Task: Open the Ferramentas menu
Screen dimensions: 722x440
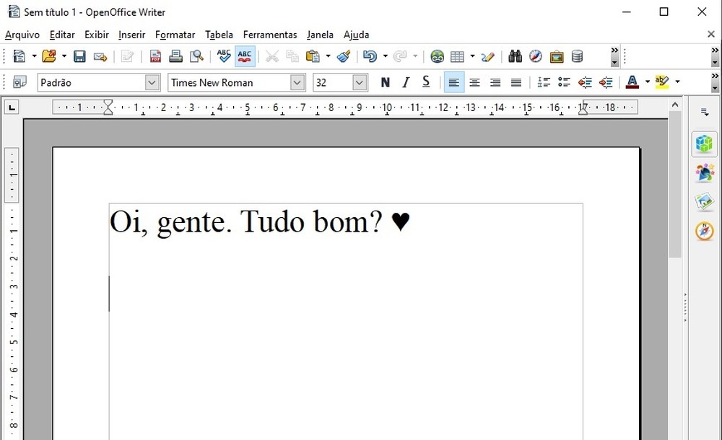Action: (270, 35)
